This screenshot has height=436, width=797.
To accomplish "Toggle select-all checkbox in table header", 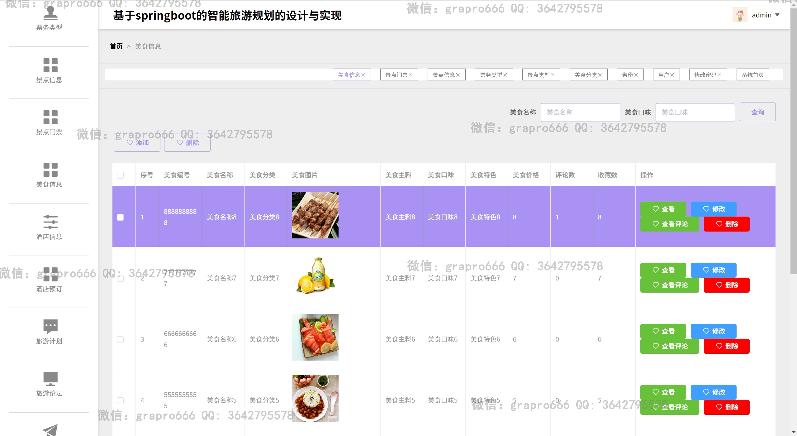I will (x=120, y=175).
